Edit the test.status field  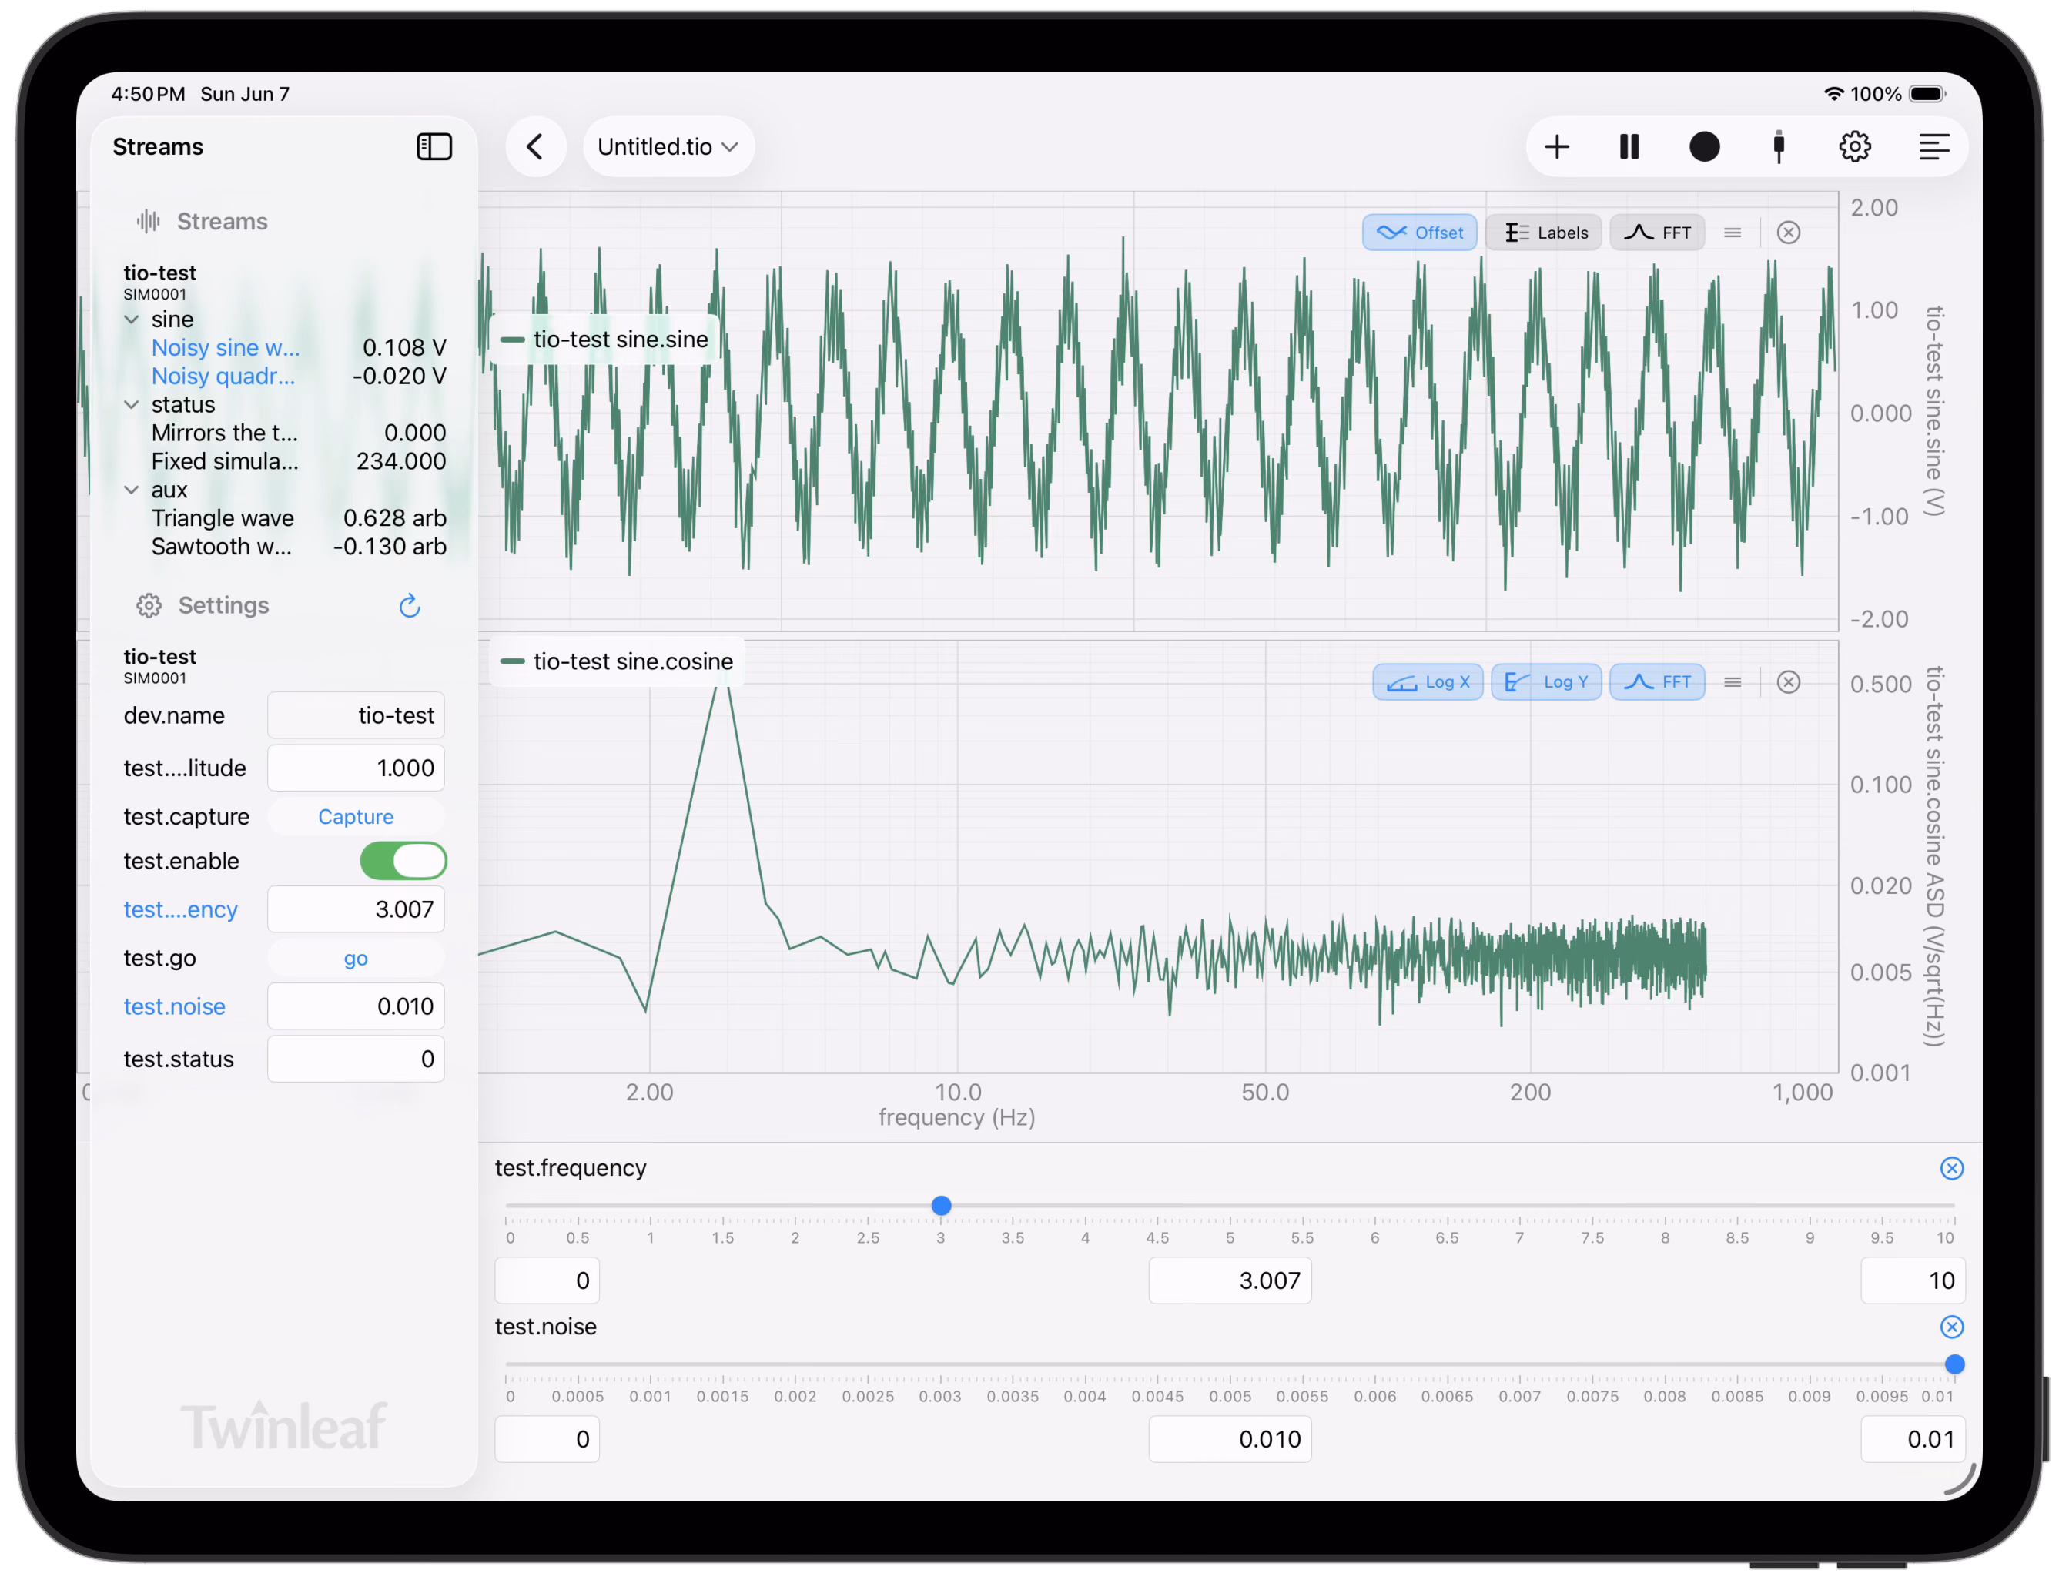click(356, 1059)
